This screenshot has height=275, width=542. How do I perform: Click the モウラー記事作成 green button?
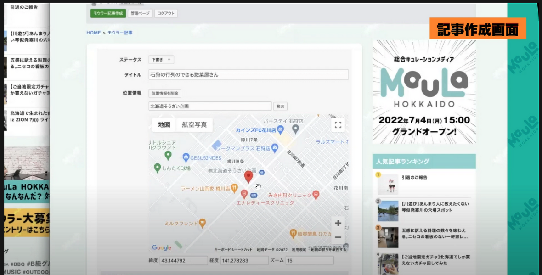pyautogui.click(x=108, y=13)
